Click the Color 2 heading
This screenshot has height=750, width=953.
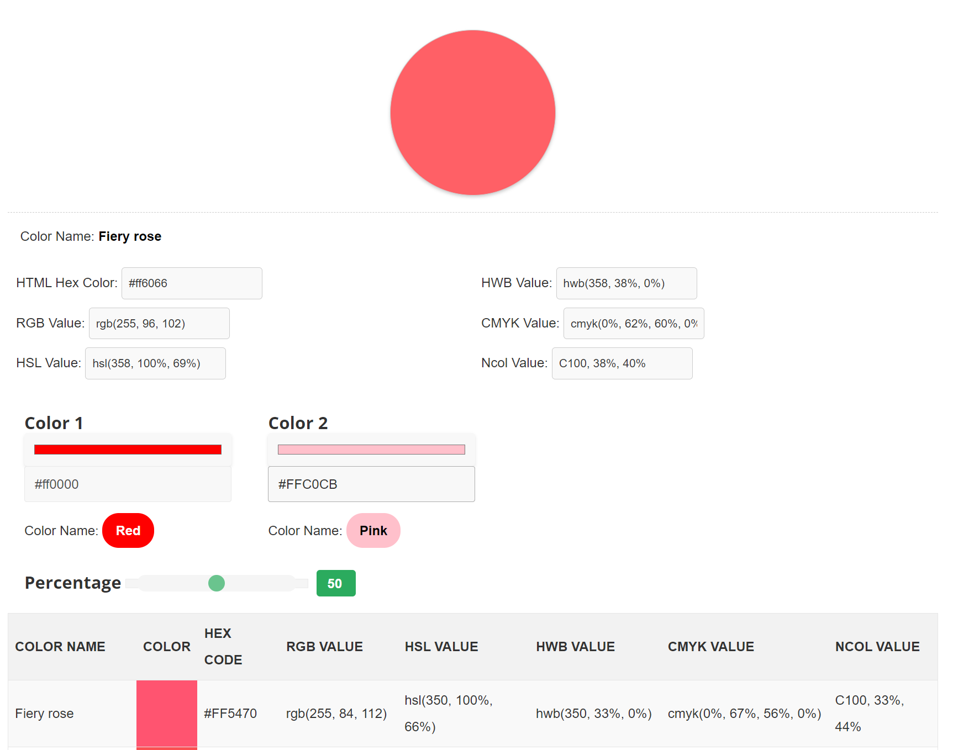298,423
